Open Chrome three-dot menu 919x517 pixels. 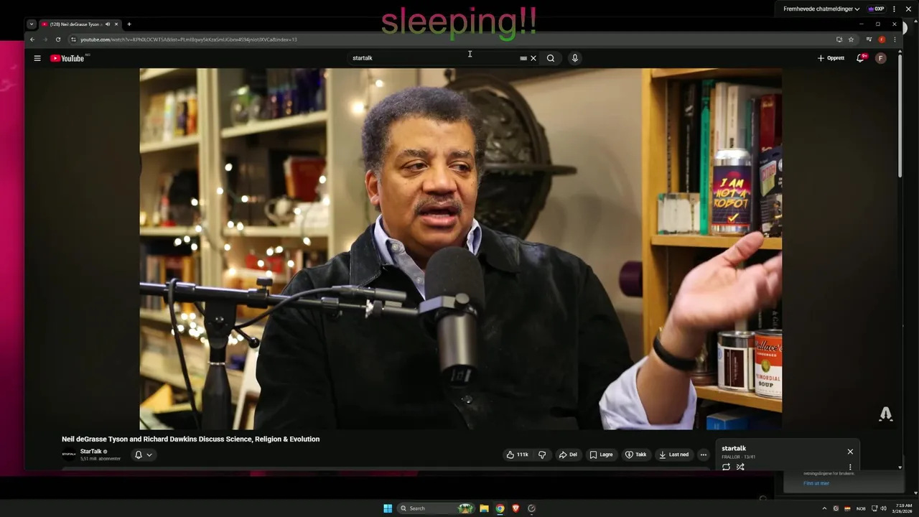tap(895, 39)
